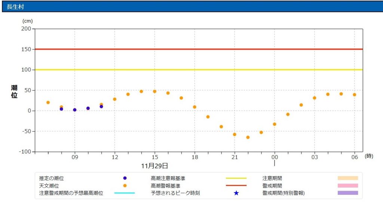Image resolution: width=383 pixels, height=203 pixels.
Task: Click the 21 x-axis hour label
Action: click(x=235, y=157)
